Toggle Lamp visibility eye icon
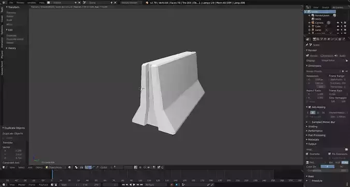 coord(338,30)
